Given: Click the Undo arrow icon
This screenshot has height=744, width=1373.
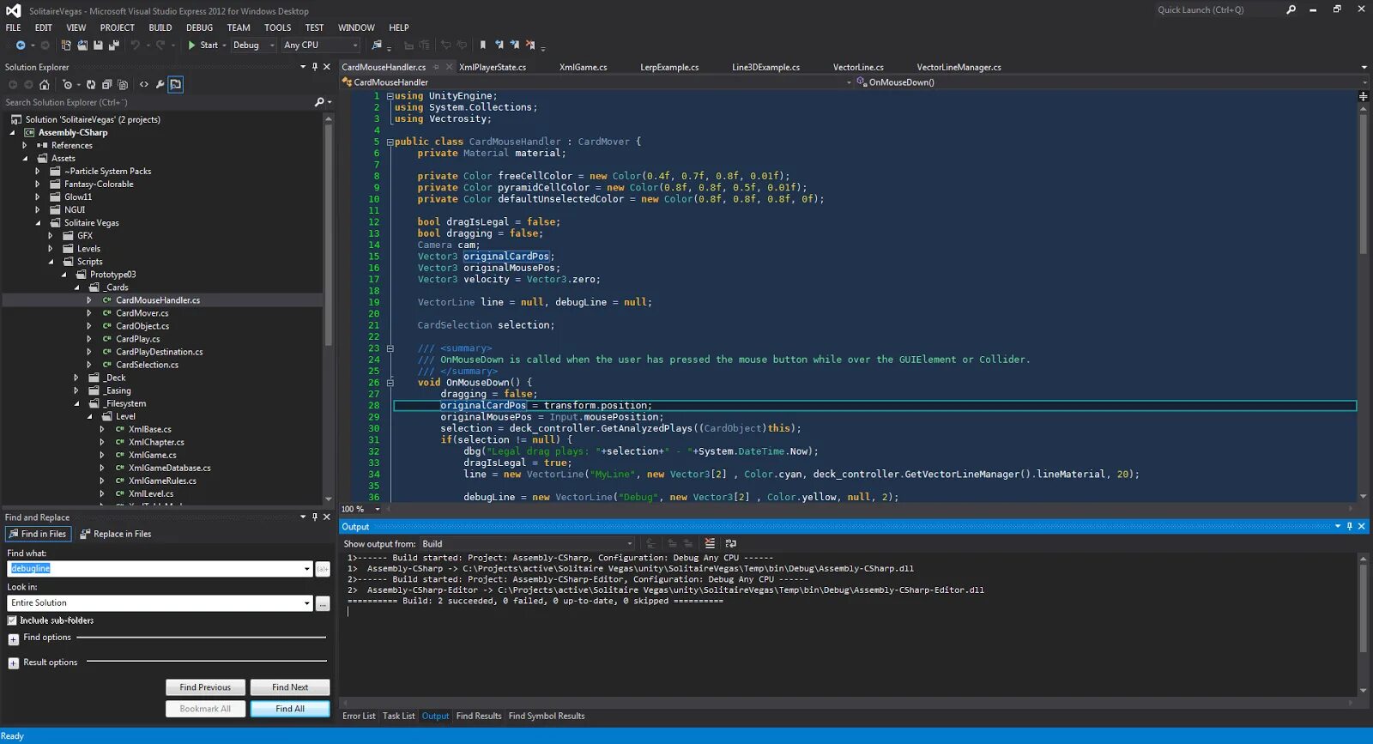Looking at the screenshot, I should click(x=136, y=45).
